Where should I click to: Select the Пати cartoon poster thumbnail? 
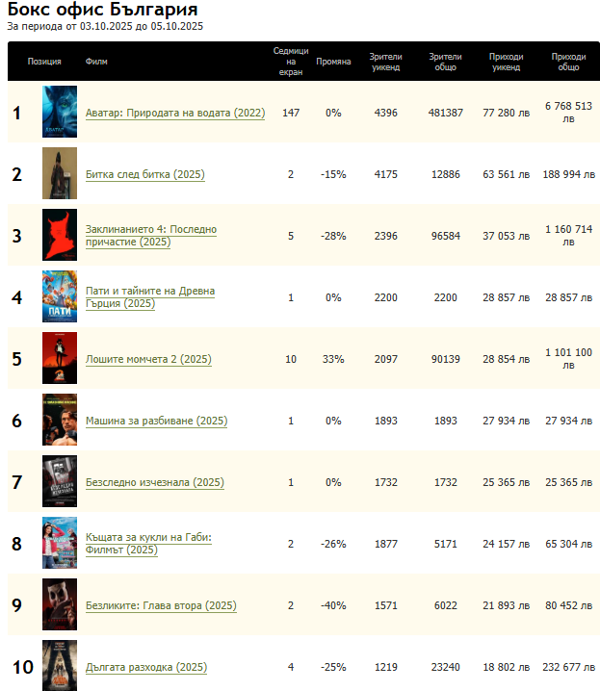tap(59, 296)
